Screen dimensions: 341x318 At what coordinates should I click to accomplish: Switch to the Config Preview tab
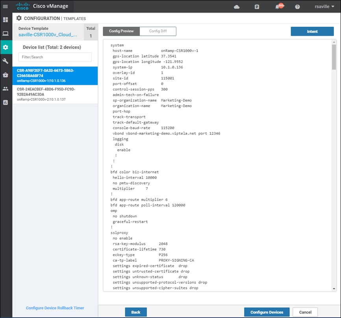(121, 31)
